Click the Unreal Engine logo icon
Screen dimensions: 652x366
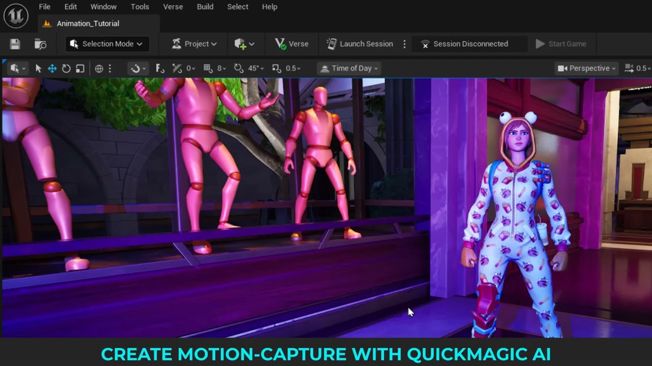16,15
